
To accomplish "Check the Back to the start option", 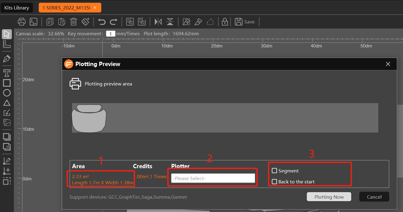I will (x=274, y=182).
